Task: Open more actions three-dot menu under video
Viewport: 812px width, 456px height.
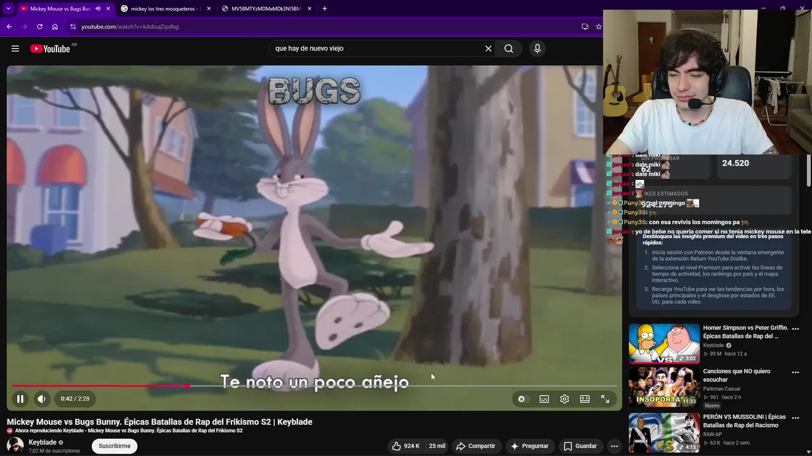Action: [614, 446]
